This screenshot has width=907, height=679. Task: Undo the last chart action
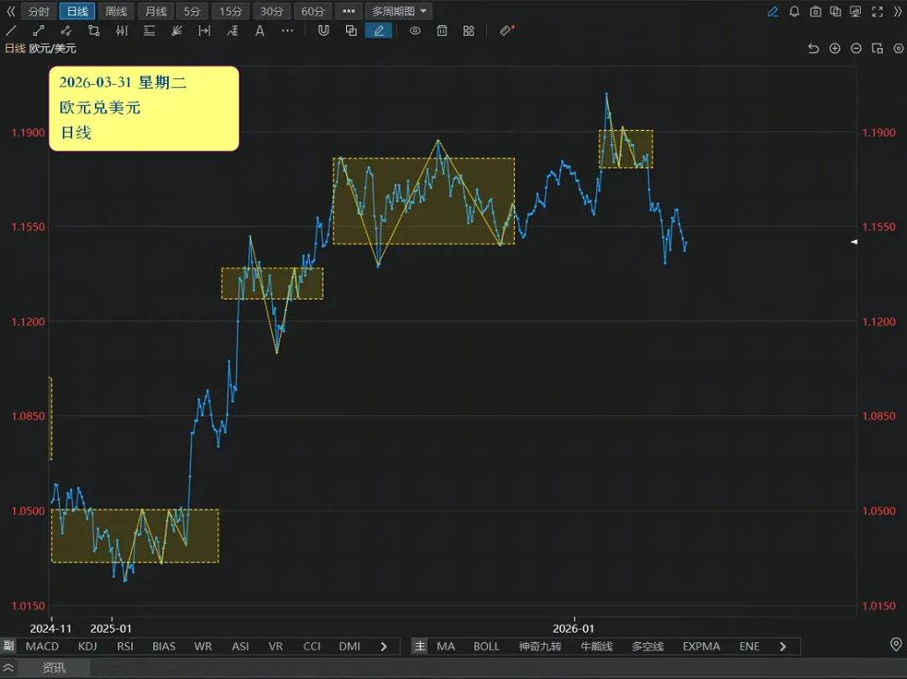point(813,49)
